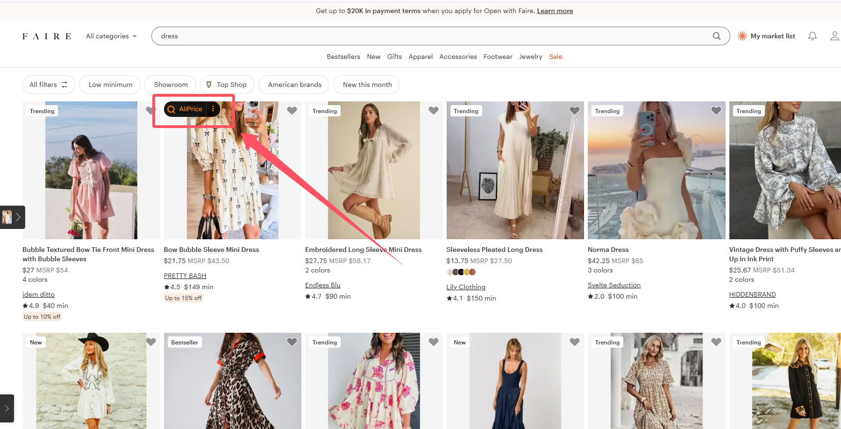This screenshot has height=429, width=841.
Task: Open the Sleeveless Pleated Long Dress title
Action: [x=494, y=250]
